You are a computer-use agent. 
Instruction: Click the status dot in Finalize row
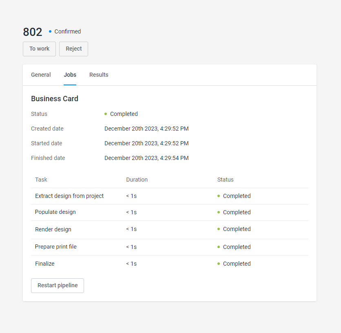click(219, 264)
